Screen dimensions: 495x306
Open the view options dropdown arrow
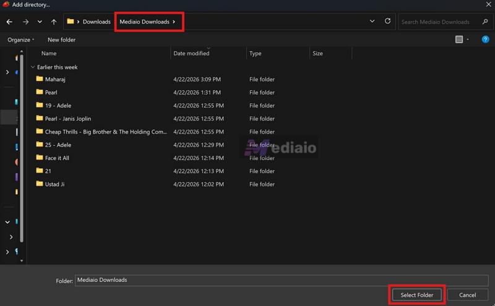click(x=468, y=40)
